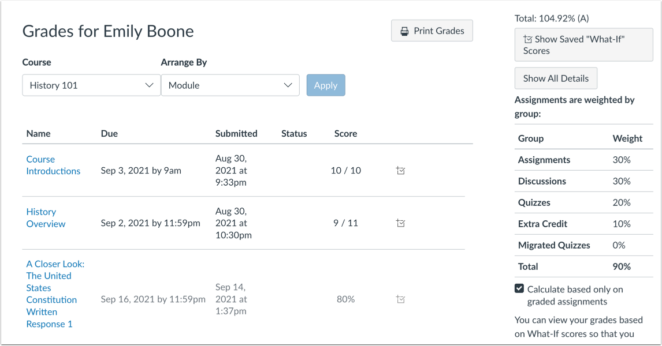Viewport: 662px width, 346px height.
Task: Open the Course dropdown
Action: coord(91,85)
